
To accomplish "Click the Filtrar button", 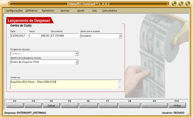I will click(108, 105).
